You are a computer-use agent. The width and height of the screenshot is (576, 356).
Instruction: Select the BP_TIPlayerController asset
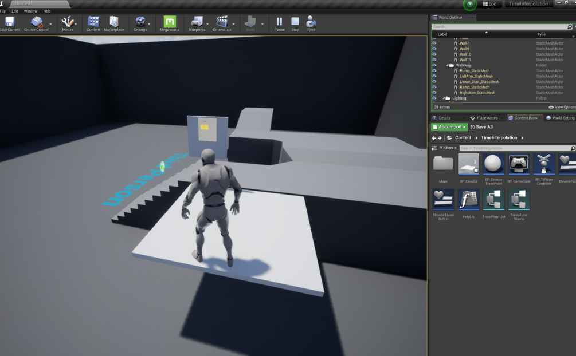pyautogui.click(x=544, y=169)
